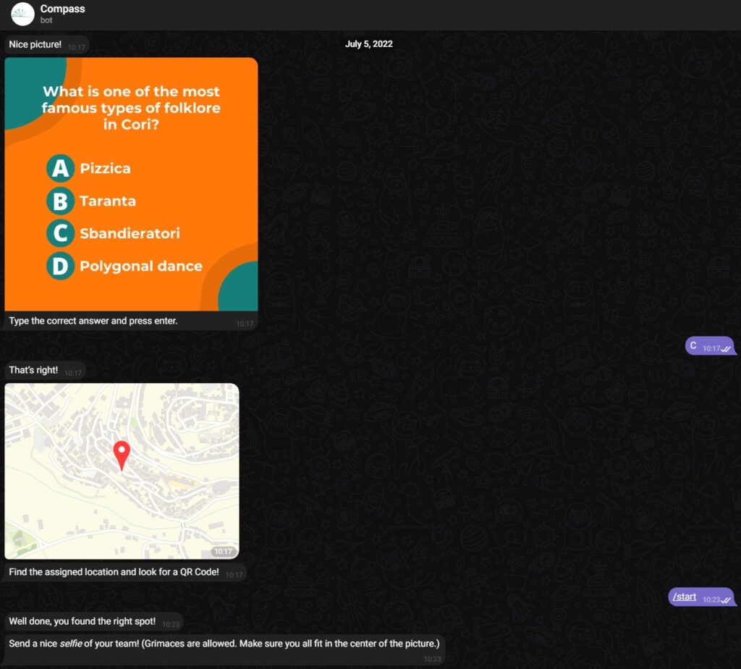Select the "Type the correct answer" caption
Screen dimensions: 741x669
point(93,321)
